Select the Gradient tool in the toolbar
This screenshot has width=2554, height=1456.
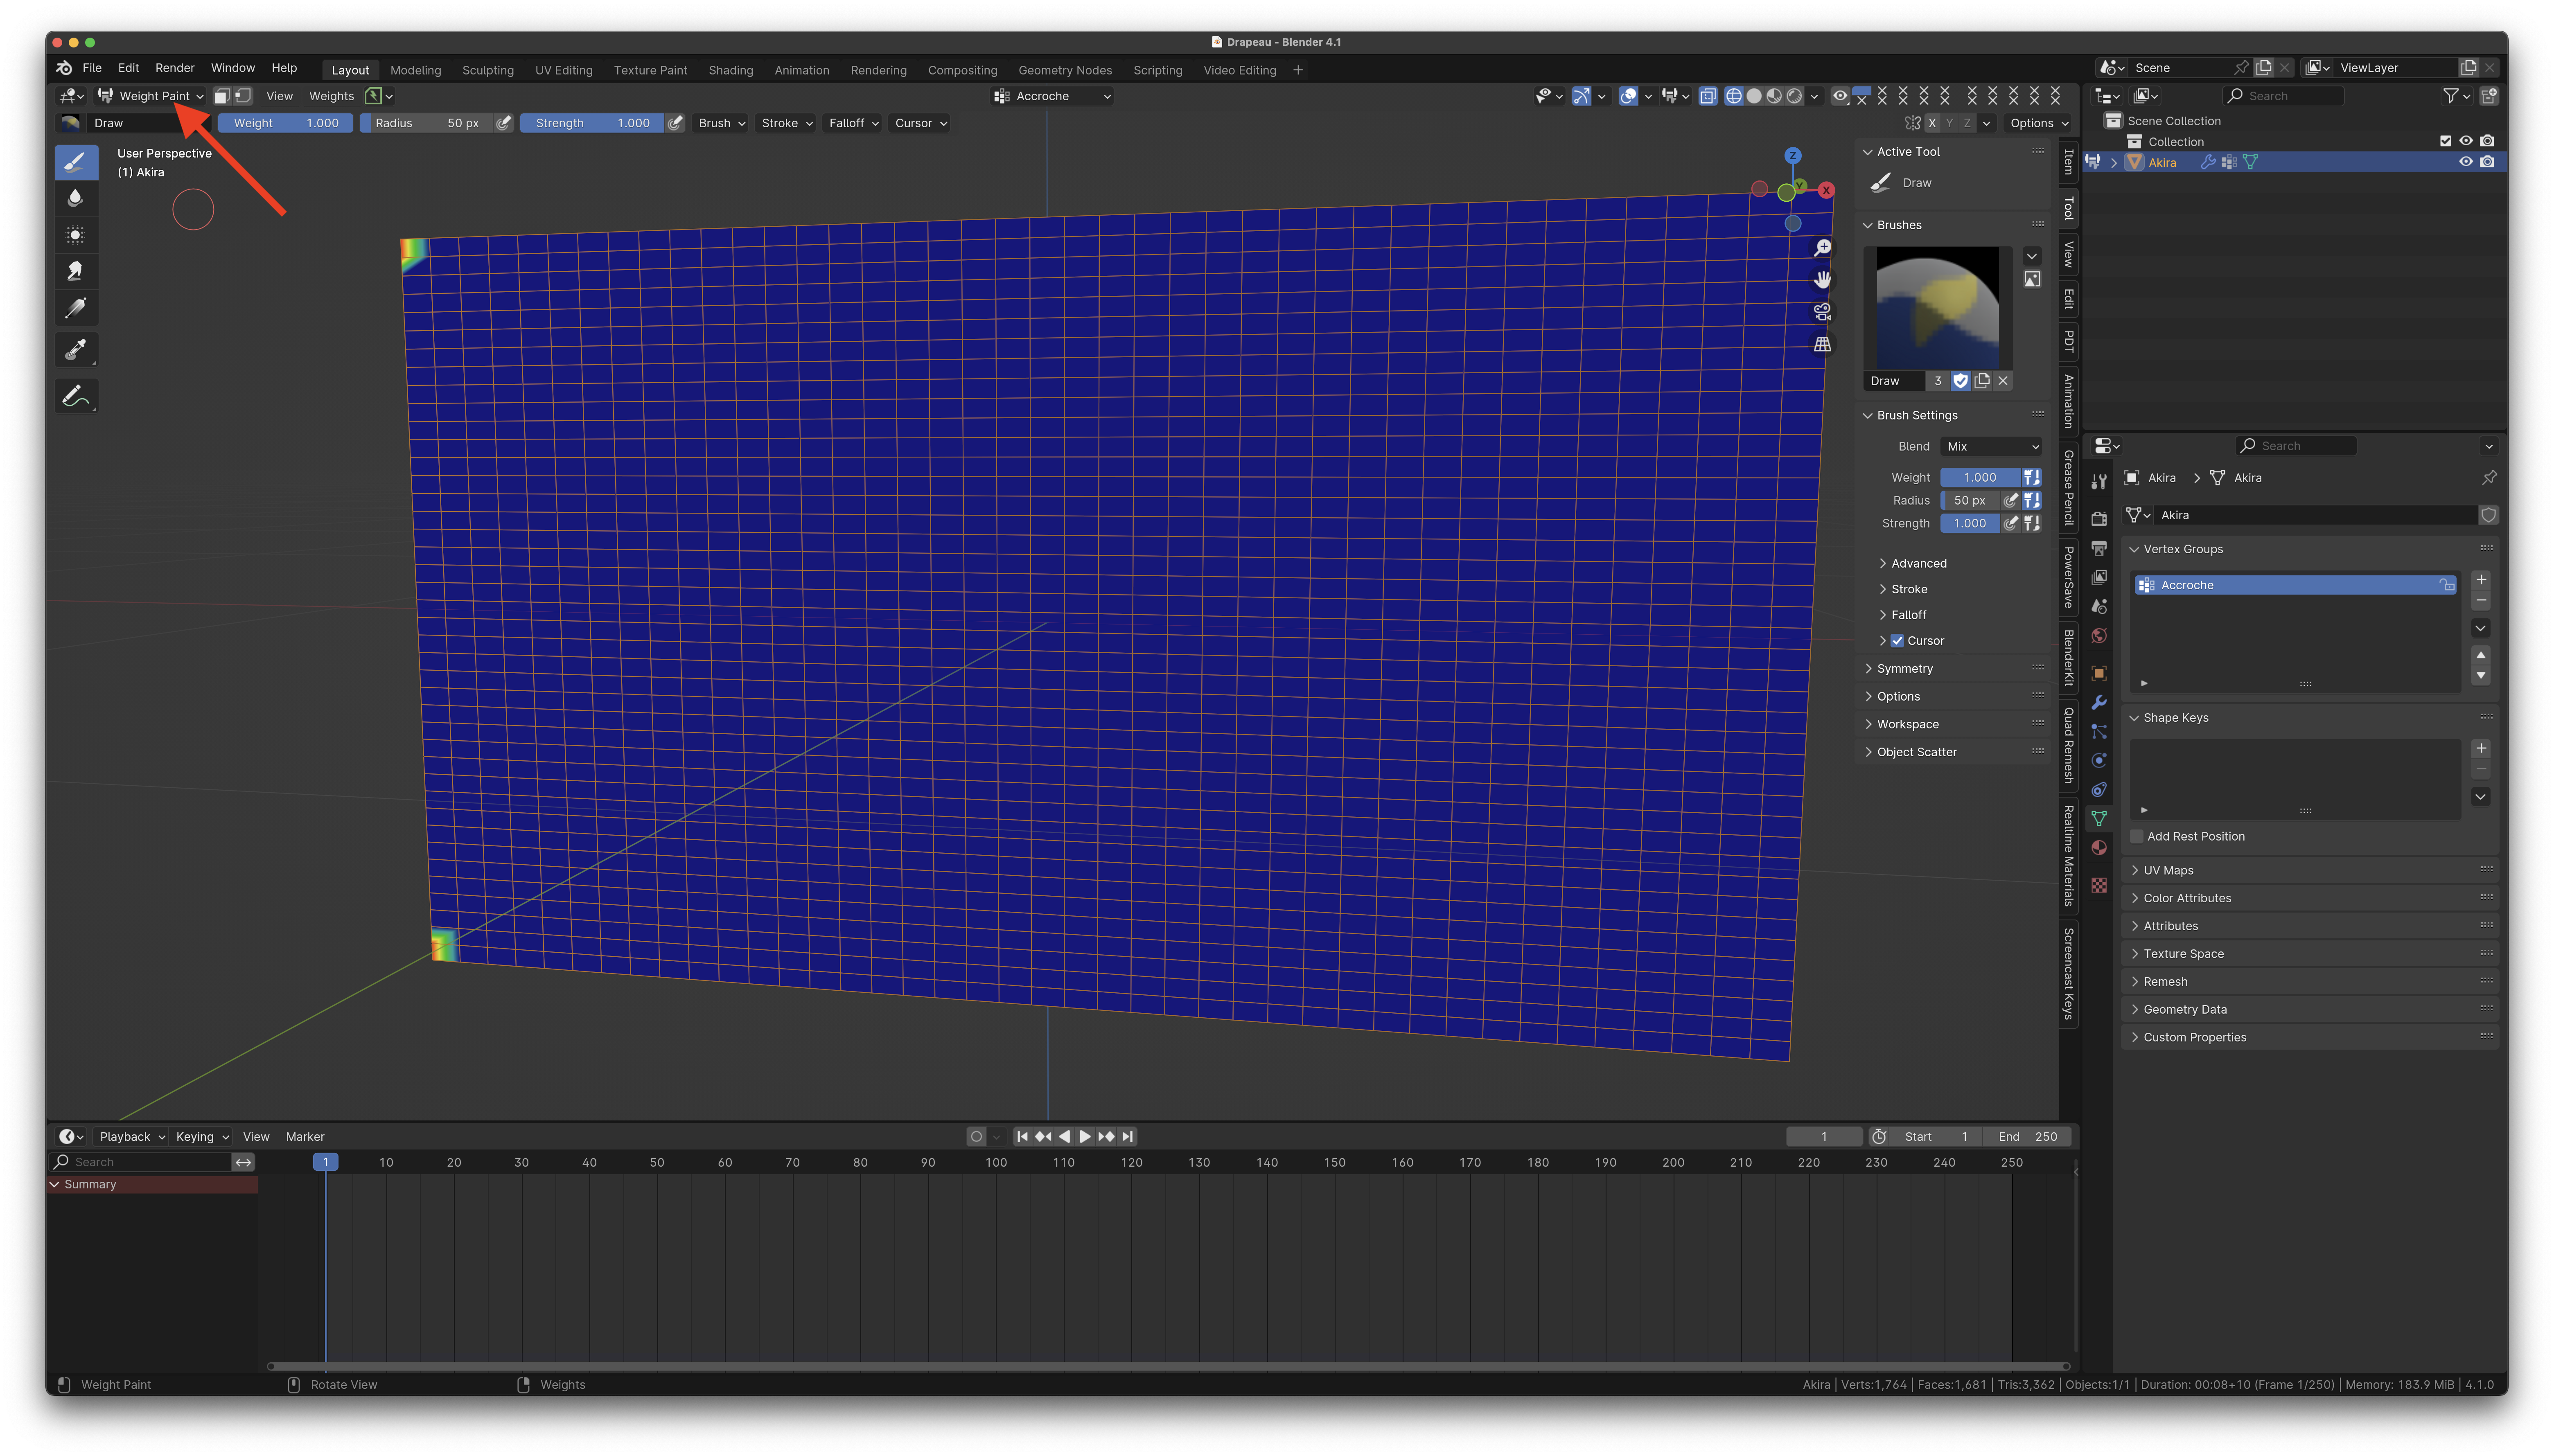76,309
